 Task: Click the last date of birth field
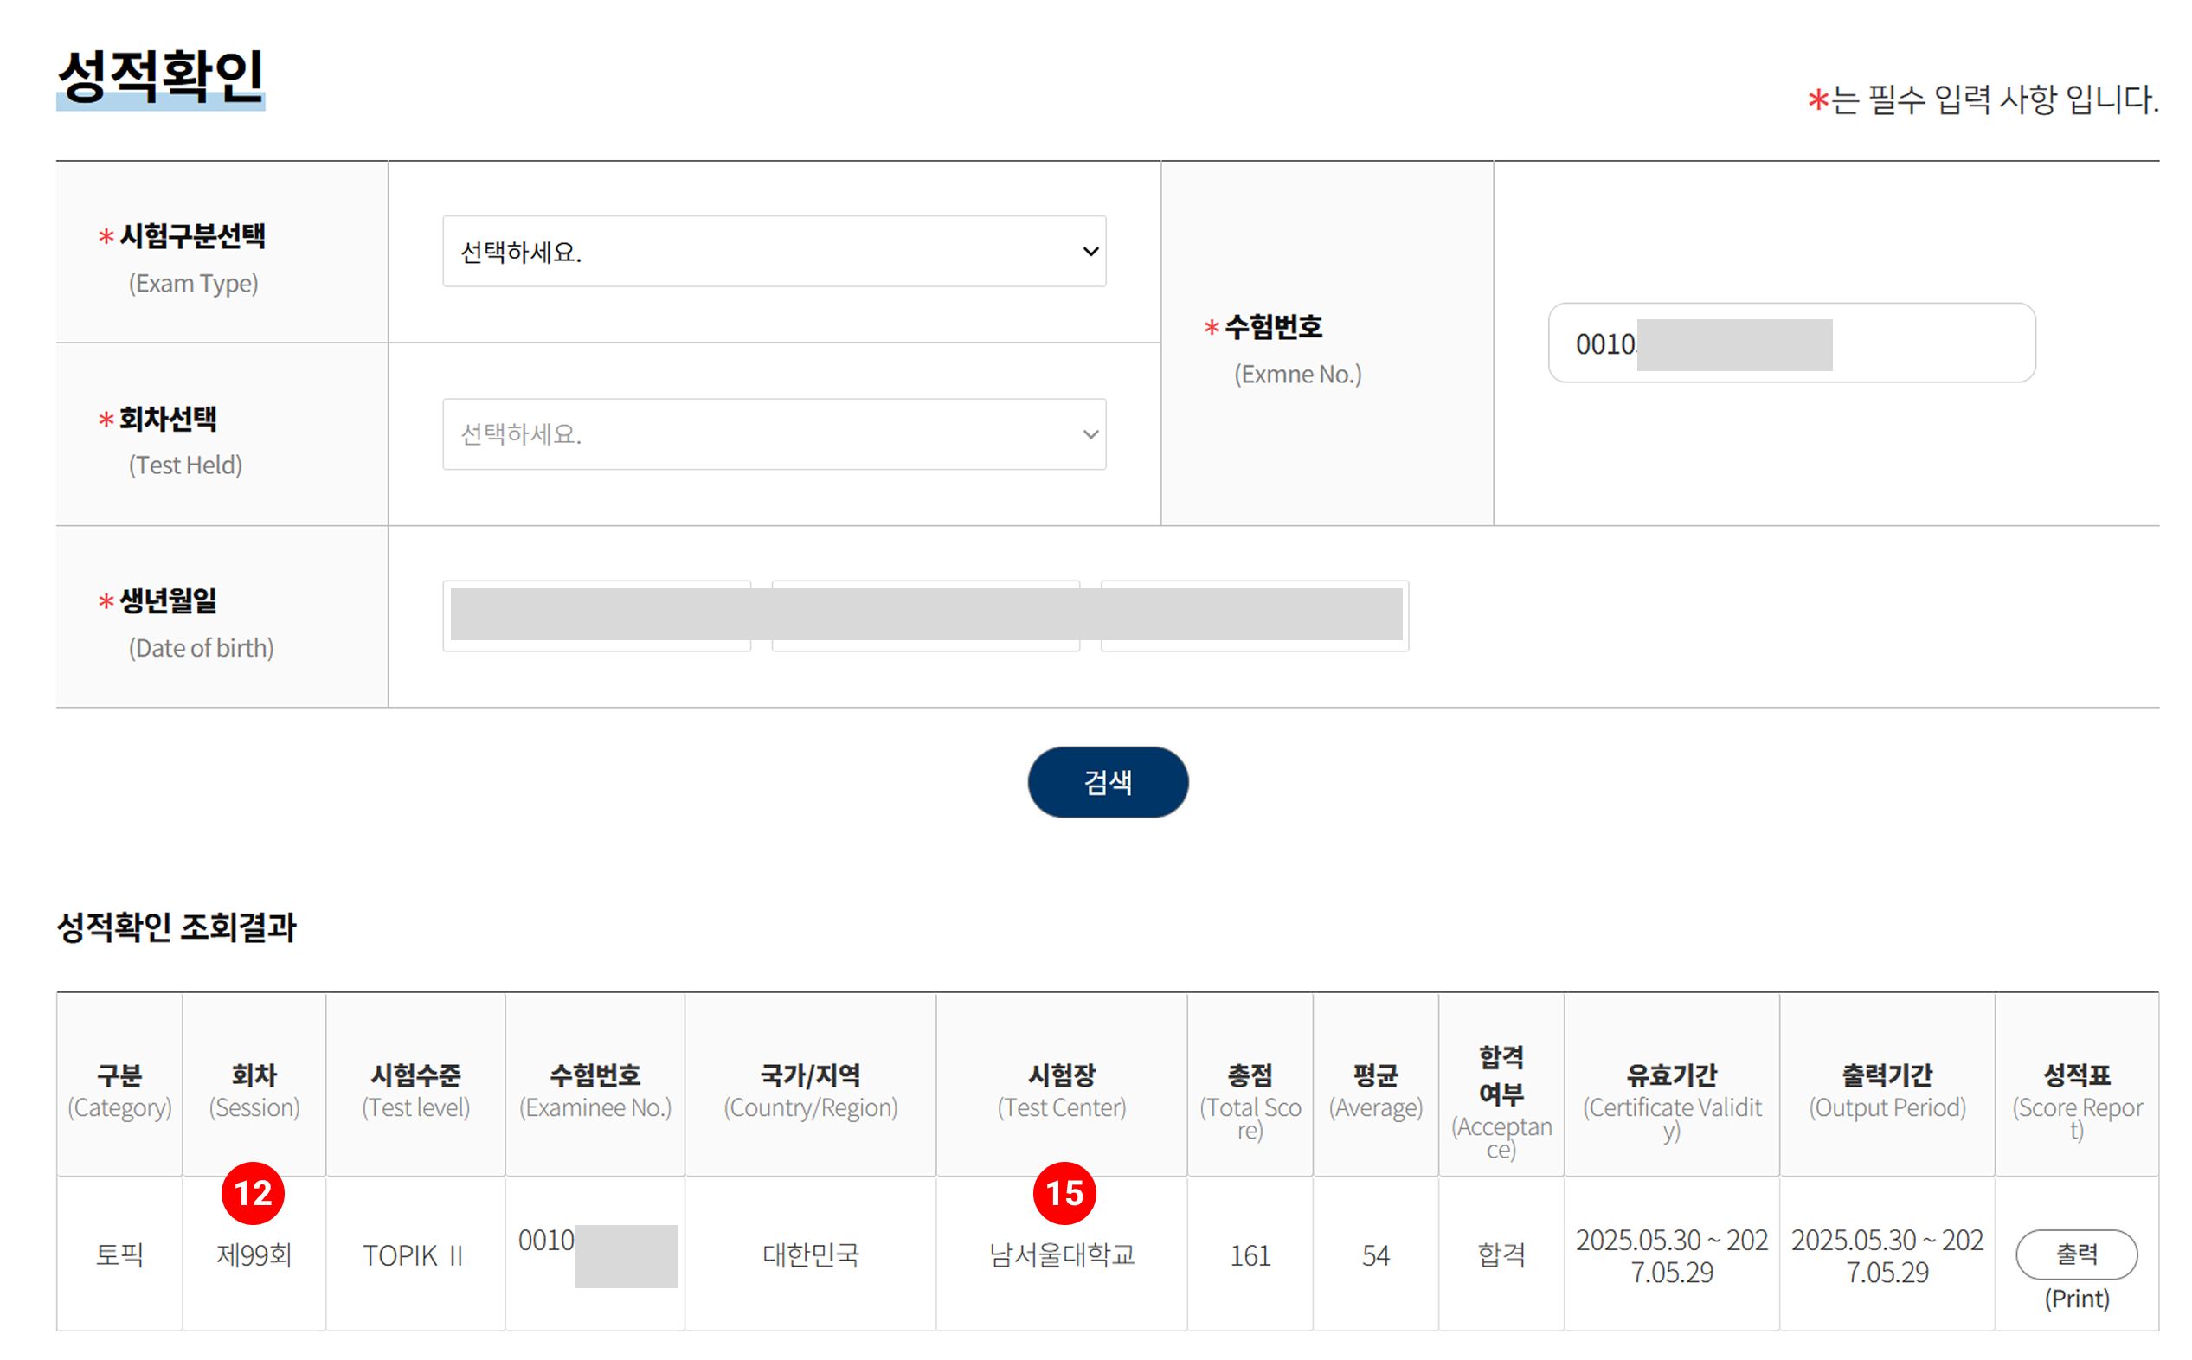pos(1253,615)
